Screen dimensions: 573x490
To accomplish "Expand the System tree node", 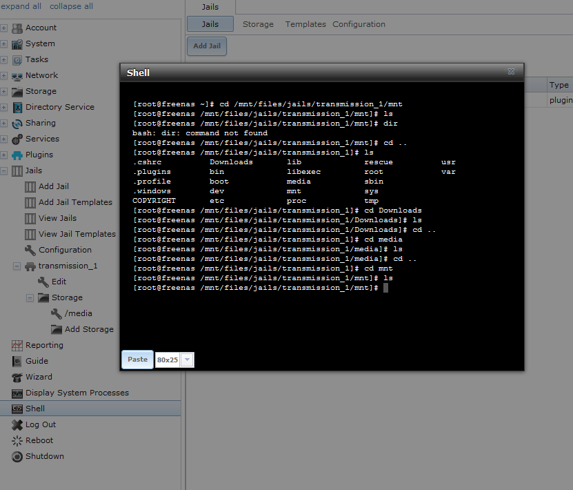I will 3,44.
